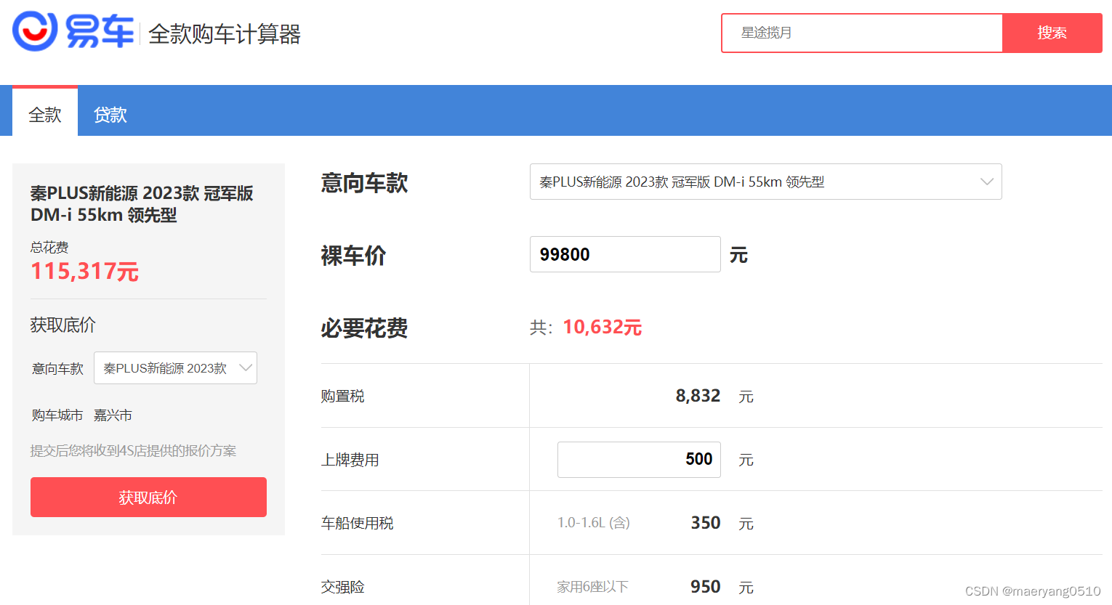Click the red 获取底价 button
Viewport: 1112px width, 605px height.
[x=148, y=498]
